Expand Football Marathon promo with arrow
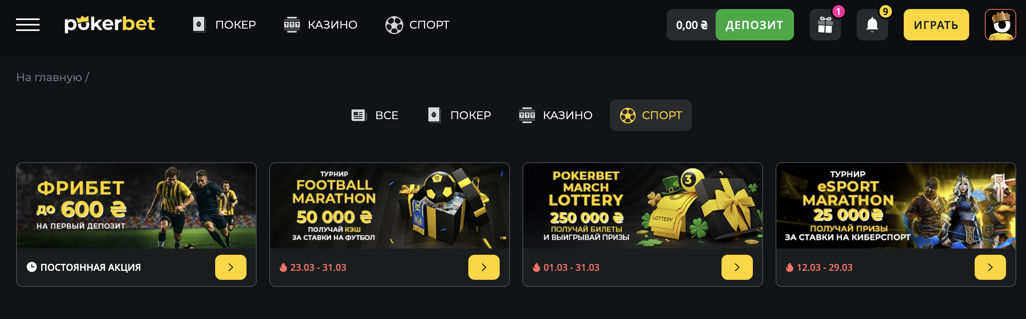Image resolution: width=1026 pixels, height=319 pixels. (x=484, y=267)
